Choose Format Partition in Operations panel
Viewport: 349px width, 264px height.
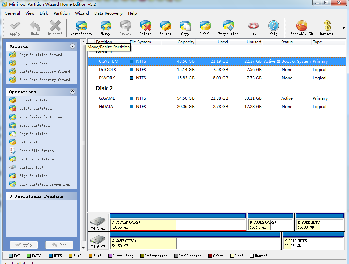[x=35, y=100]
